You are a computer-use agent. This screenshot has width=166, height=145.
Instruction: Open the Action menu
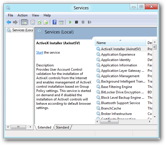point(22,15)
